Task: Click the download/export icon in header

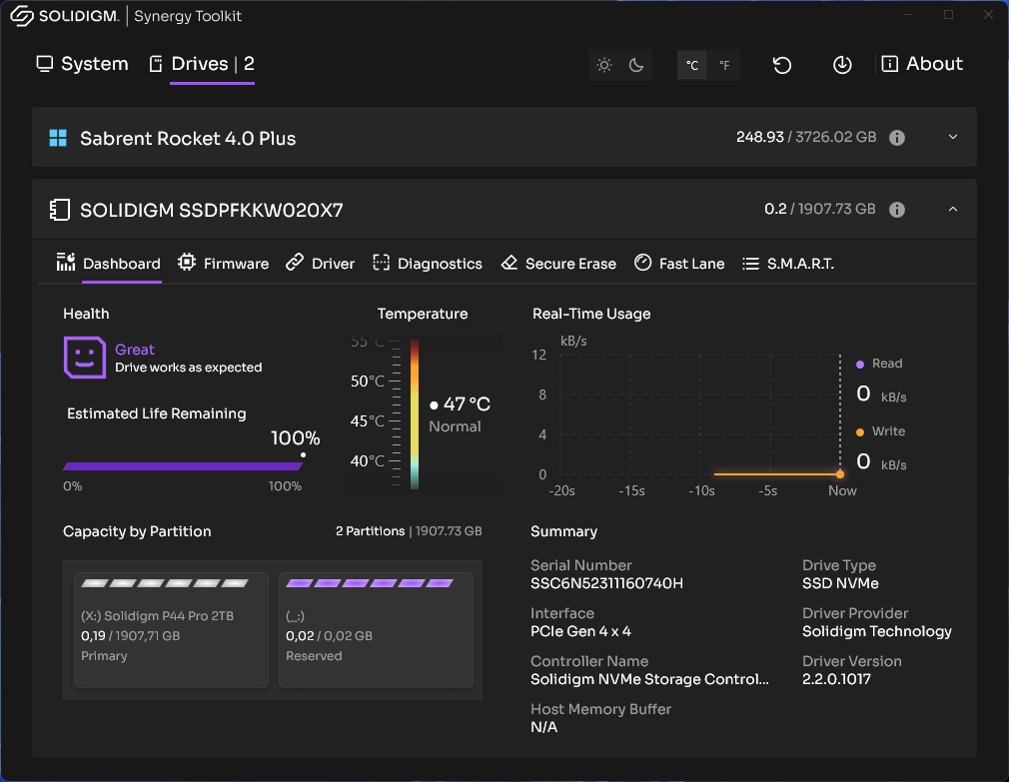Action: pos(842,65)
